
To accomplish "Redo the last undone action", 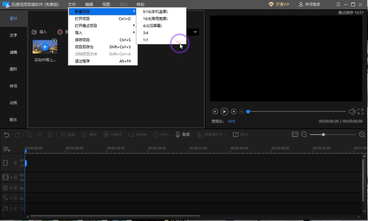I will point(17,135).
